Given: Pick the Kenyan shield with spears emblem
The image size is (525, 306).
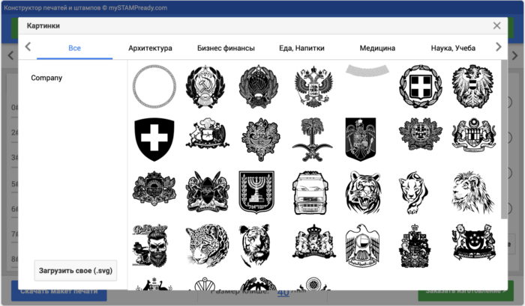Looking at the screenshot, I should pyautogui.click(x=207, y=192).
